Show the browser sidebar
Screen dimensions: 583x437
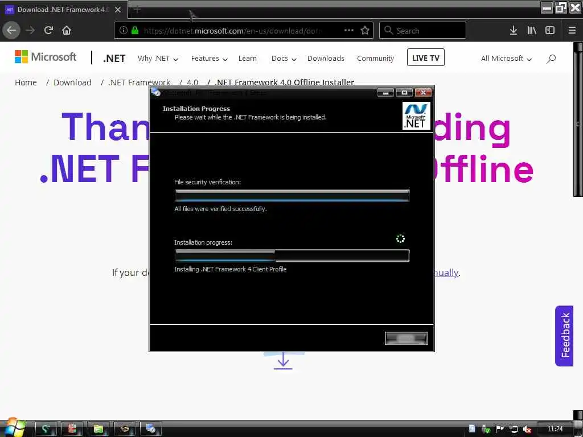click(550, 31)
